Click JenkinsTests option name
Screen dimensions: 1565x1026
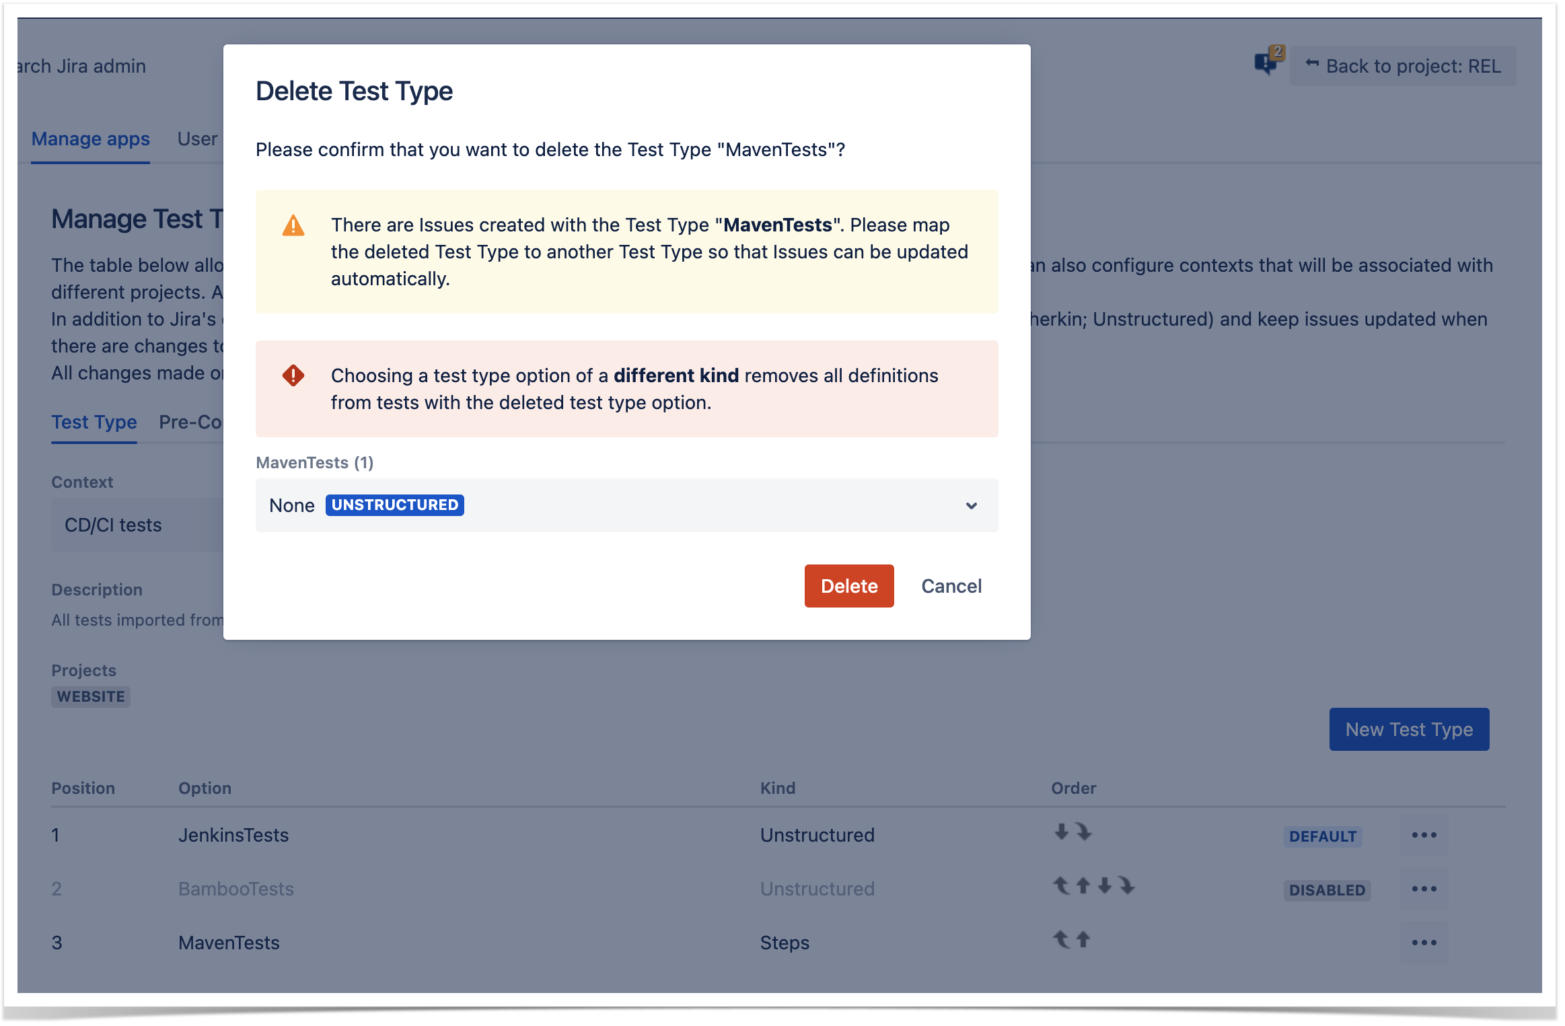click(233, 835)
